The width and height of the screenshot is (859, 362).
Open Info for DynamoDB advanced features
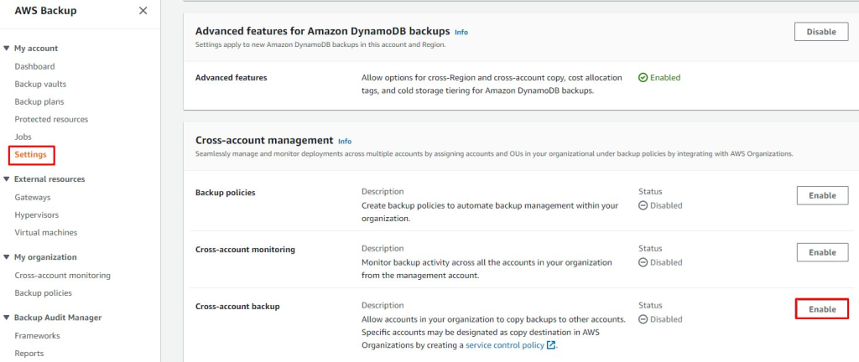coord(461,33)
